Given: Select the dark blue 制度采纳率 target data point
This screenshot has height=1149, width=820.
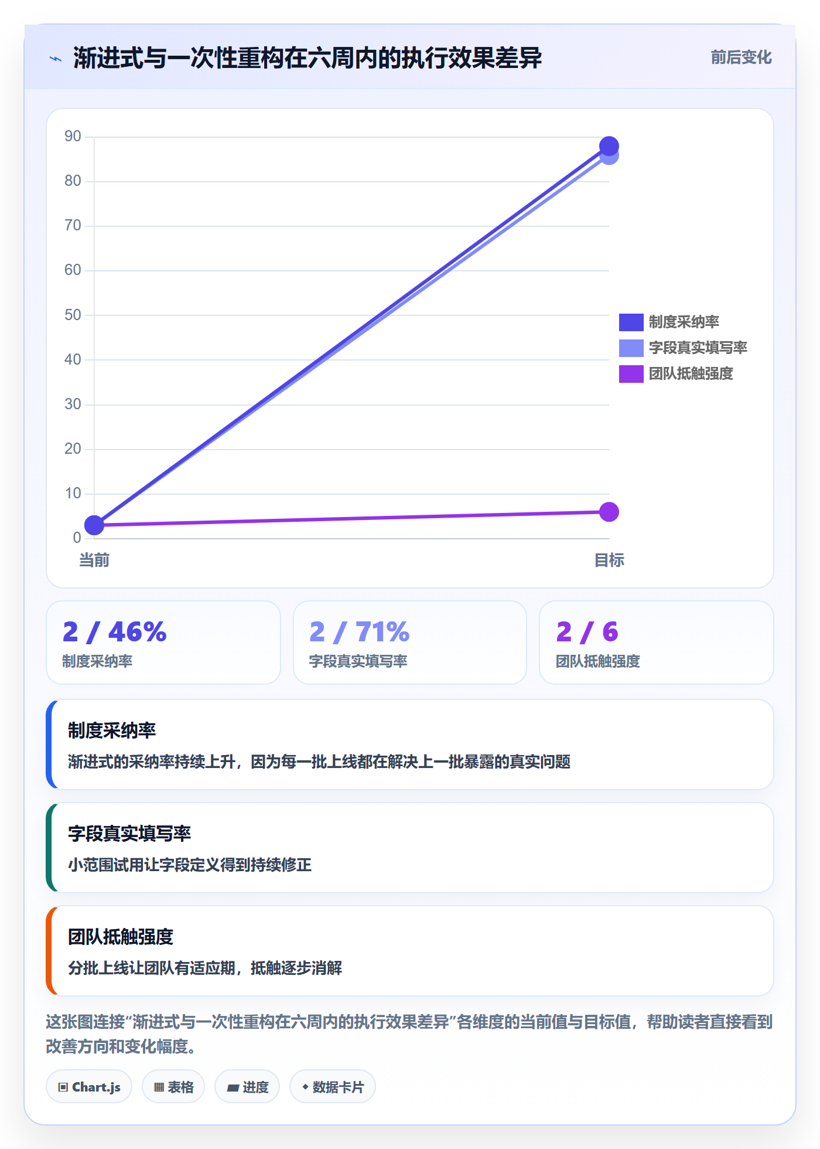Looking at the screenshot, I should [609, 146].
